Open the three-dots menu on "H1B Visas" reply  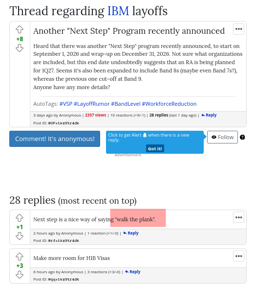tap(238, 256)
